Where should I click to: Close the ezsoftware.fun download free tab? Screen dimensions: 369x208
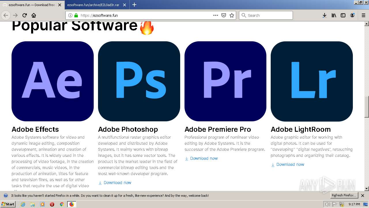point(60,5)
